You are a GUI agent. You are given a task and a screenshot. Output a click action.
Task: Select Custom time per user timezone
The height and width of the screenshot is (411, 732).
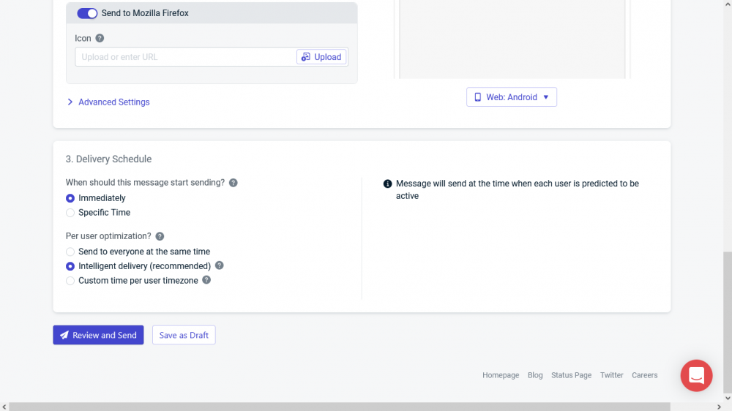(x=70, y=281)
